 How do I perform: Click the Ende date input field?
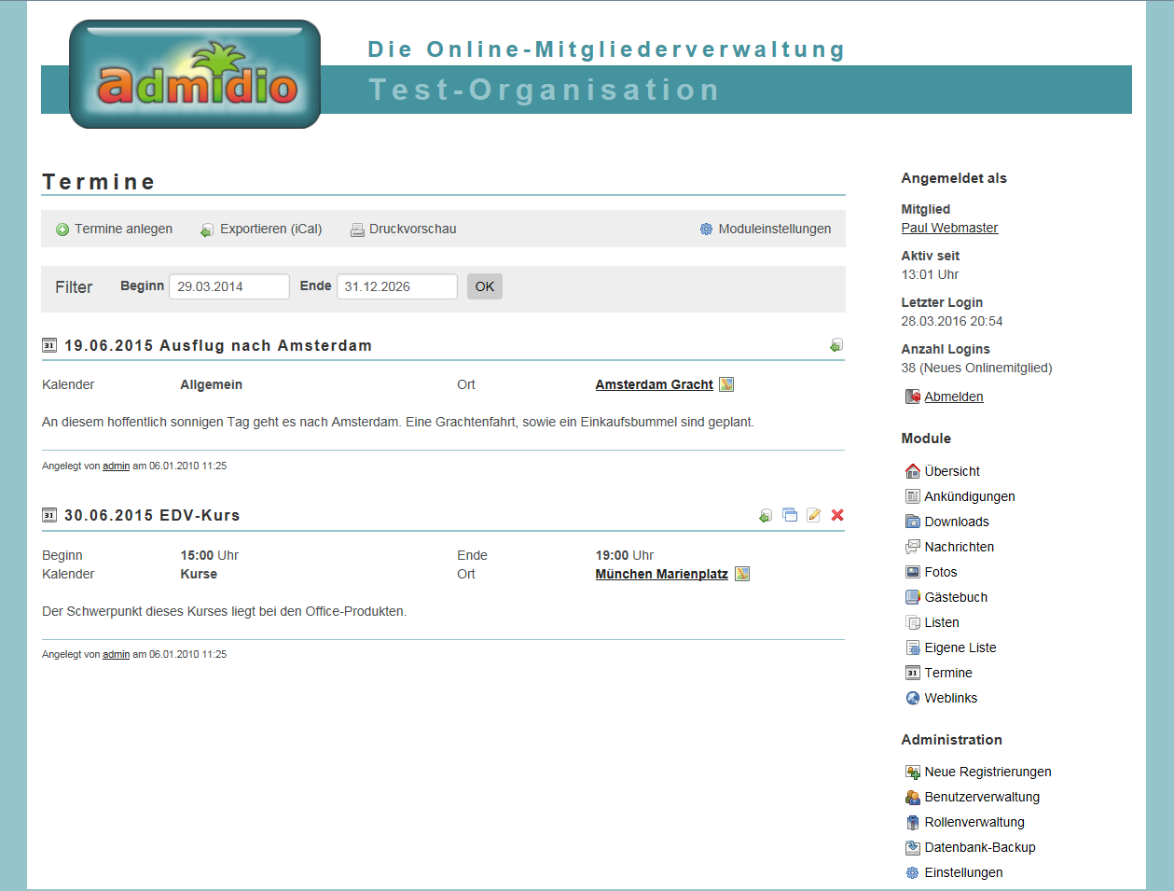[x=396, y=286]
